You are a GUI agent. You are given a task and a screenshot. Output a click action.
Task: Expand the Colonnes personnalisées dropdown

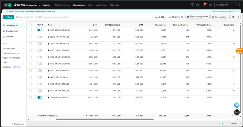point(198,17)
